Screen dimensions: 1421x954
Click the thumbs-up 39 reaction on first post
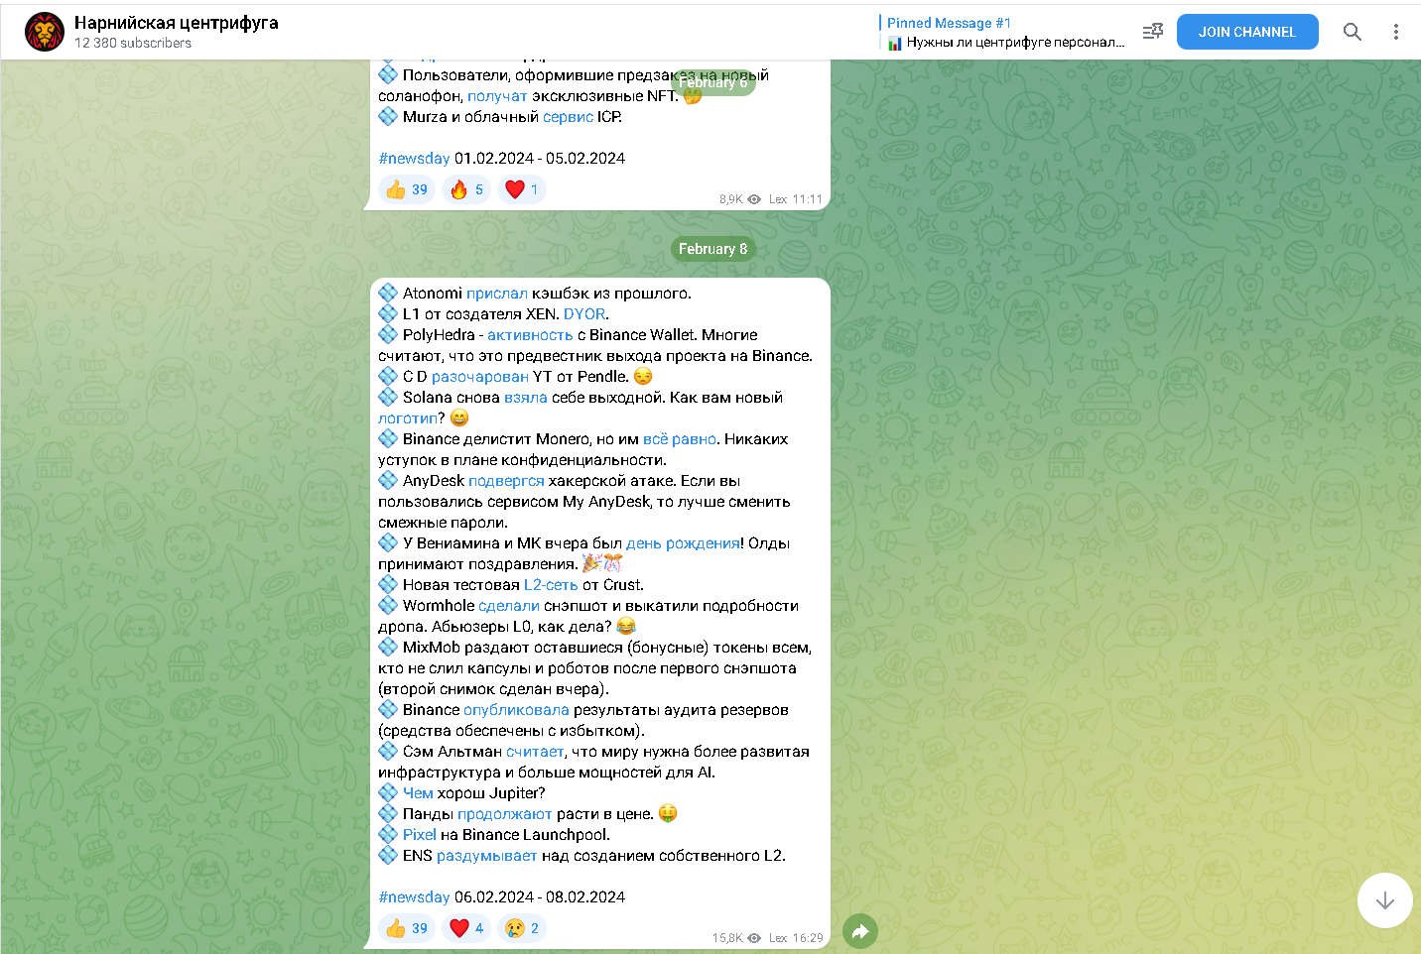408,189
